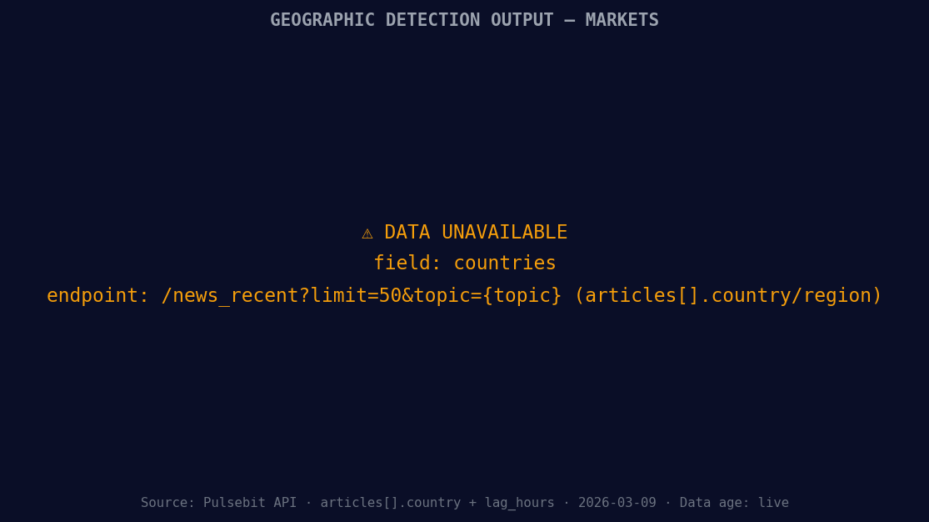The image size is (929, 522).
Task: Click the 'topic' placeholder in the endpoint path
Action: 523,294
